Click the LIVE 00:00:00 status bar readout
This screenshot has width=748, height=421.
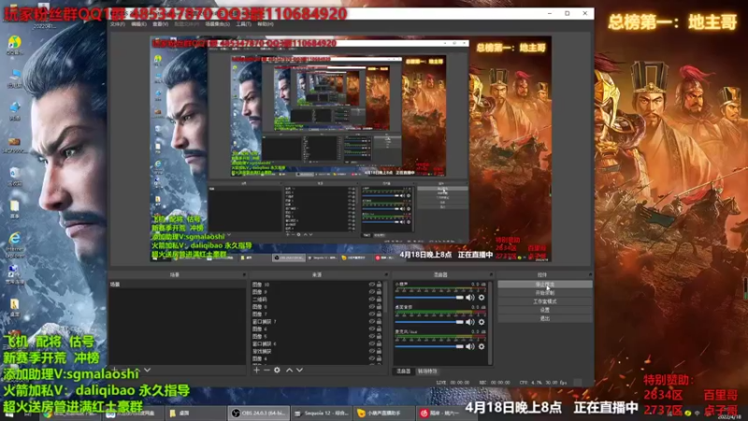[x=453, y=383]
